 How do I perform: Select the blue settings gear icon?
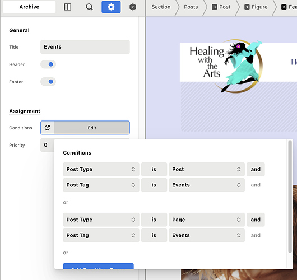coord(111,7)
